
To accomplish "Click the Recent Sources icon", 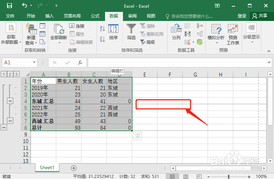I will [x=43, y=42].
